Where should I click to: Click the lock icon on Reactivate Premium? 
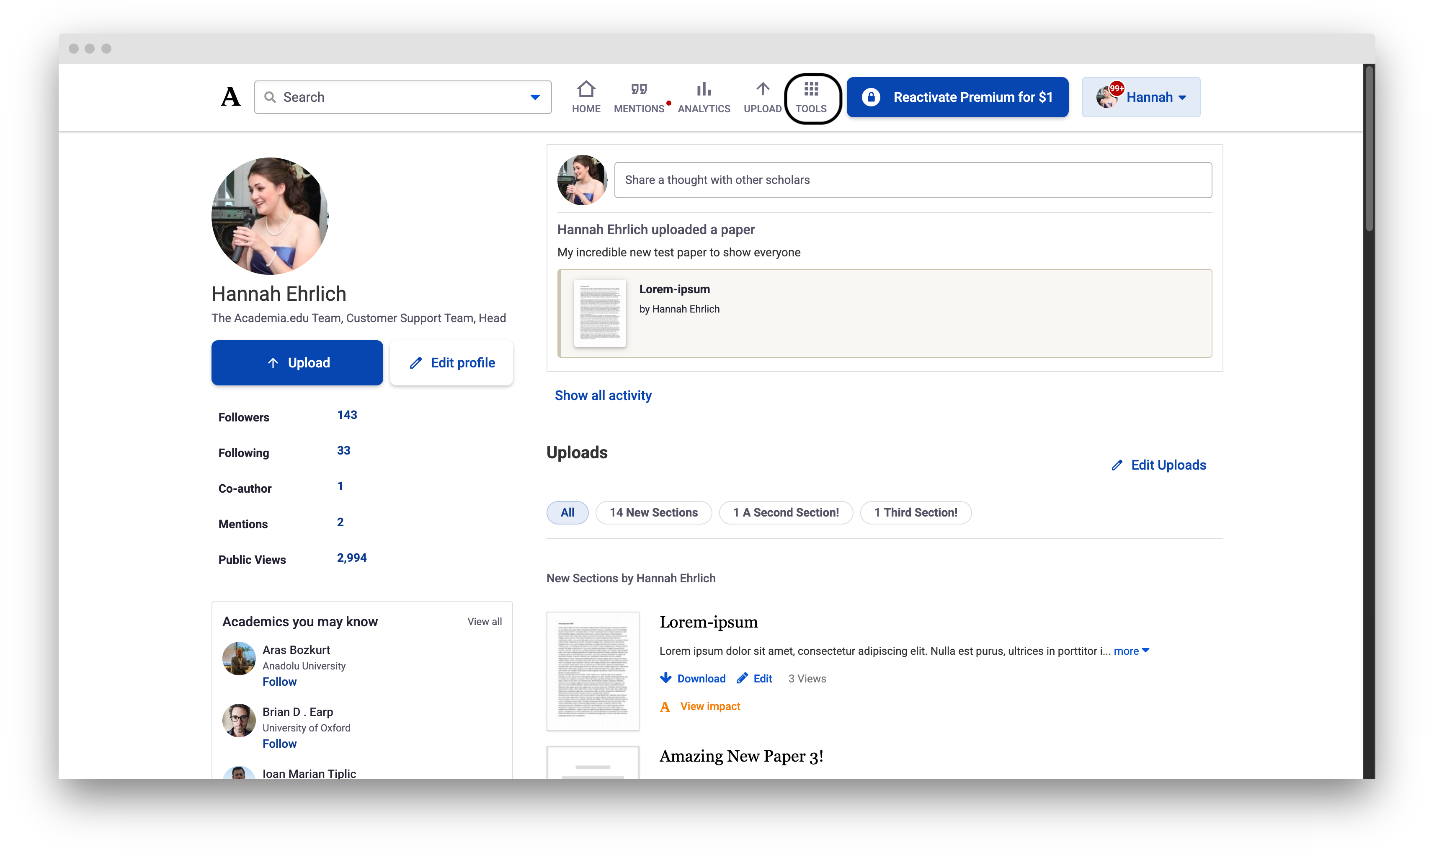click(870, 97)
